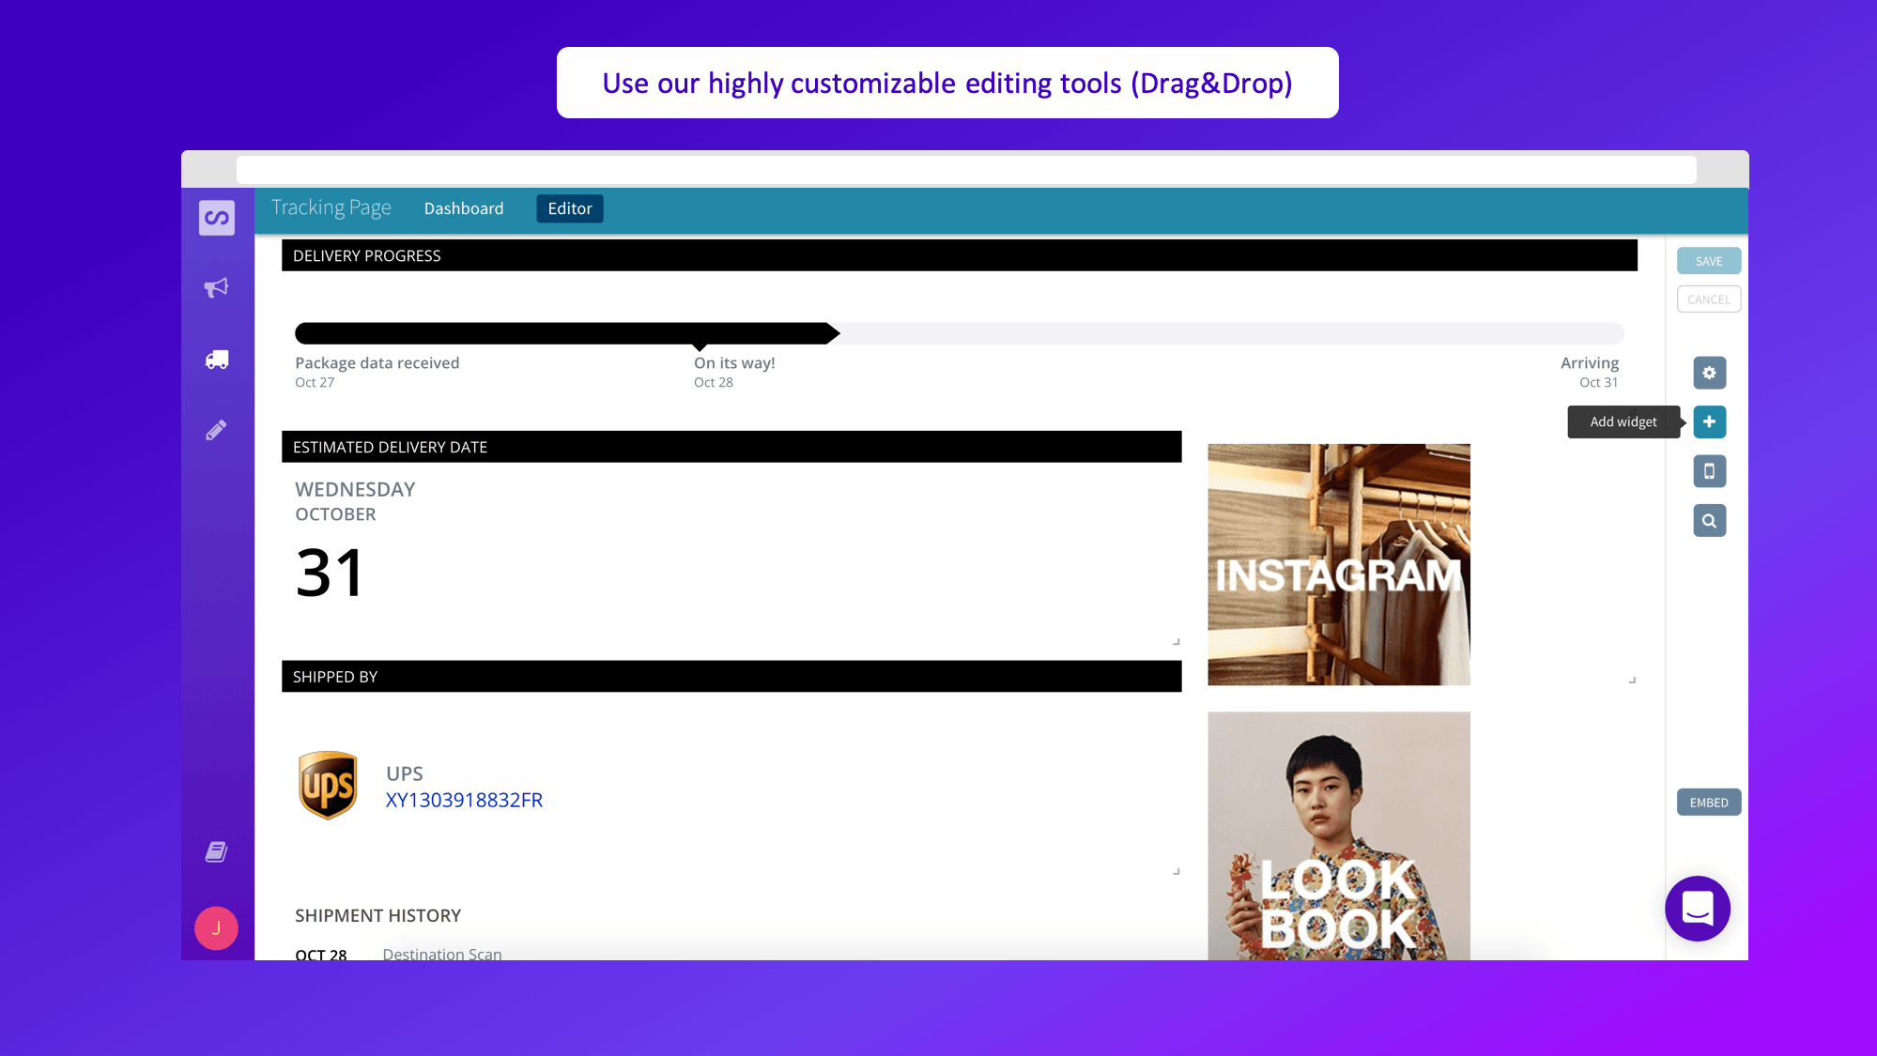Viewport: 1877px width, 1056px height.
Task: Switch to the Dashboard tab
Action: [x=464, y=207]
